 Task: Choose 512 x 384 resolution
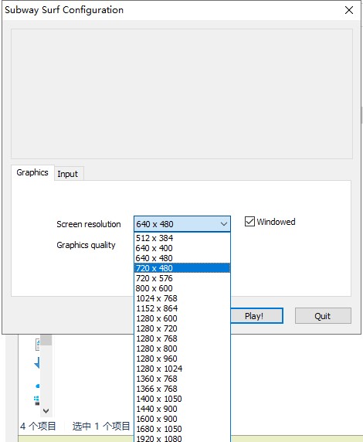click(182, 238)
